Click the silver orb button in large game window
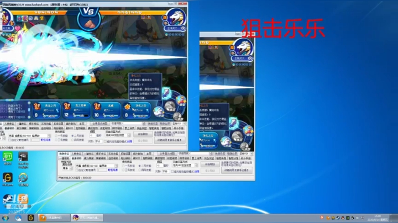Screen dimensions: 398x223 [170, 107]
